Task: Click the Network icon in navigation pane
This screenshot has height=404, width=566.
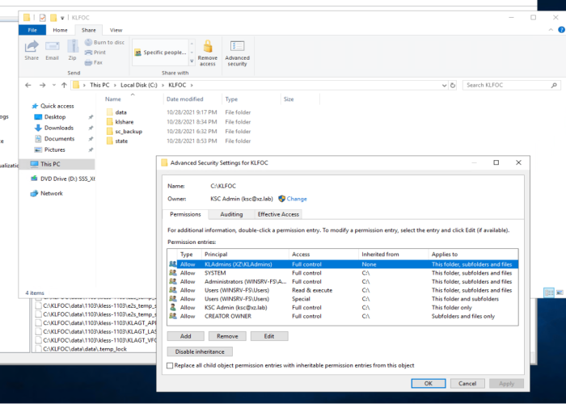Action: click(x=34, y=193)
